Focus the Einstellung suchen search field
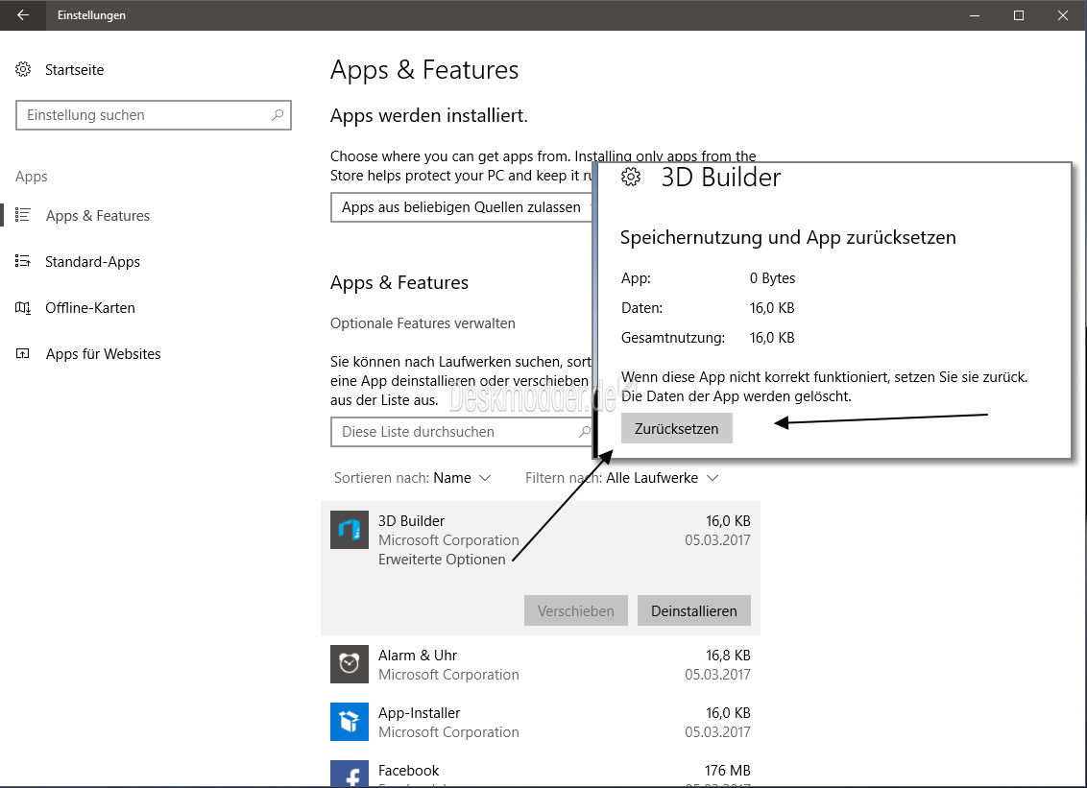Viewport: 1087px width, 788px height. [154, 115]
